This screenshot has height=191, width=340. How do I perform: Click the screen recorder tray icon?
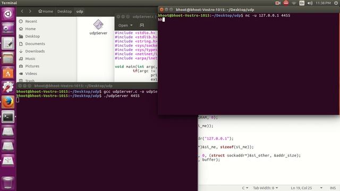pyautogui.click(x=278, y=3)
